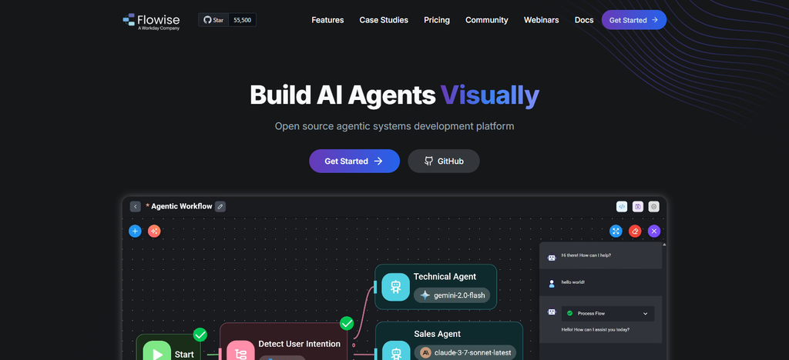Click the Sales Agent node input connector handle
Screen dimensions: 789x360
(376, 352)
